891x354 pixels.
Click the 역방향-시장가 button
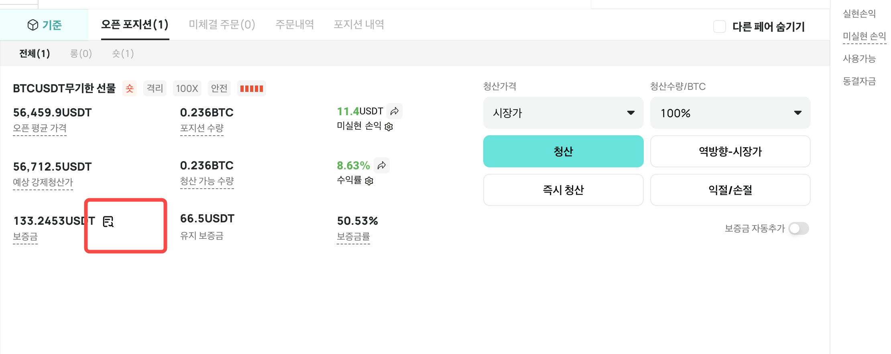pos(730,151)
